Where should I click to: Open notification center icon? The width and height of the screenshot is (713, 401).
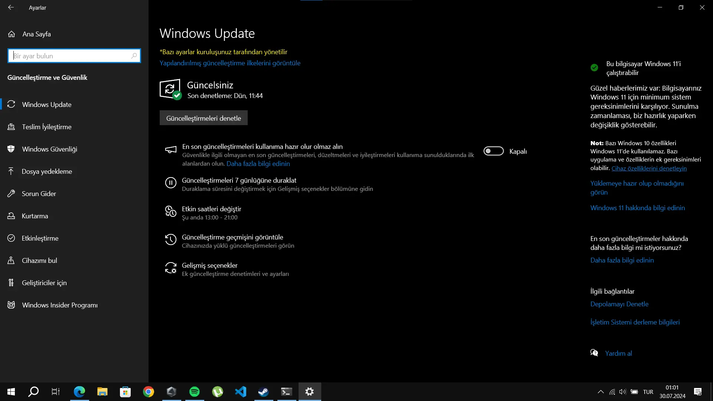click(x=698, y=392)
